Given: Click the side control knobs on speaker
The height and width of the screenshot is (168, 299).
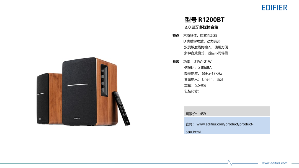Looking at the screenshot, I should [x=103, y=80].
